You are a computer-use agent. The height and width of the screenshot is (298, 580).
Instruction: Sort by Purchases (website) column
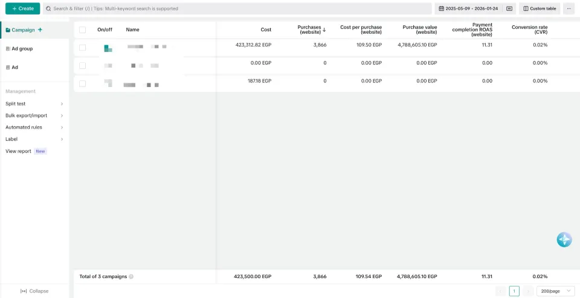pyautogui.click(x=312, y=30)
